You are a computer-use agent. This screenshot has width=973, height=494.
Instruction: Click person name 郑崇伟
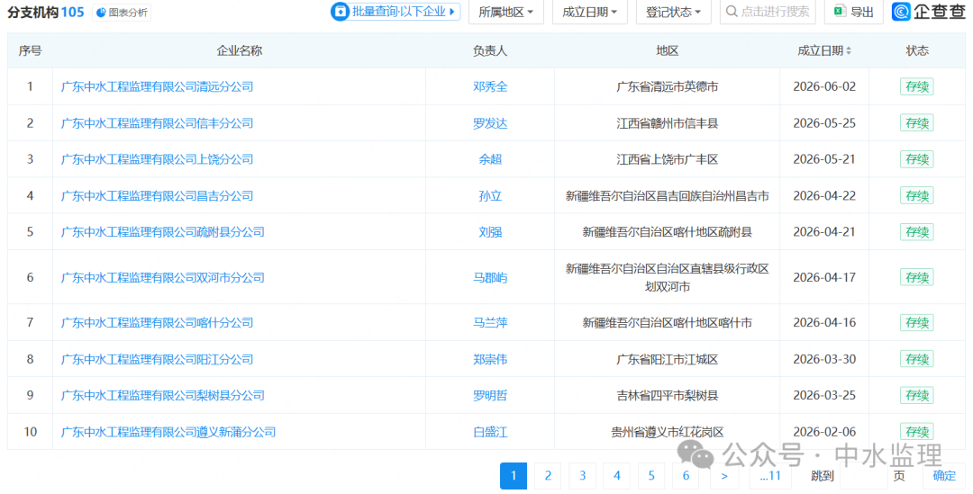[x=490, y=359]
